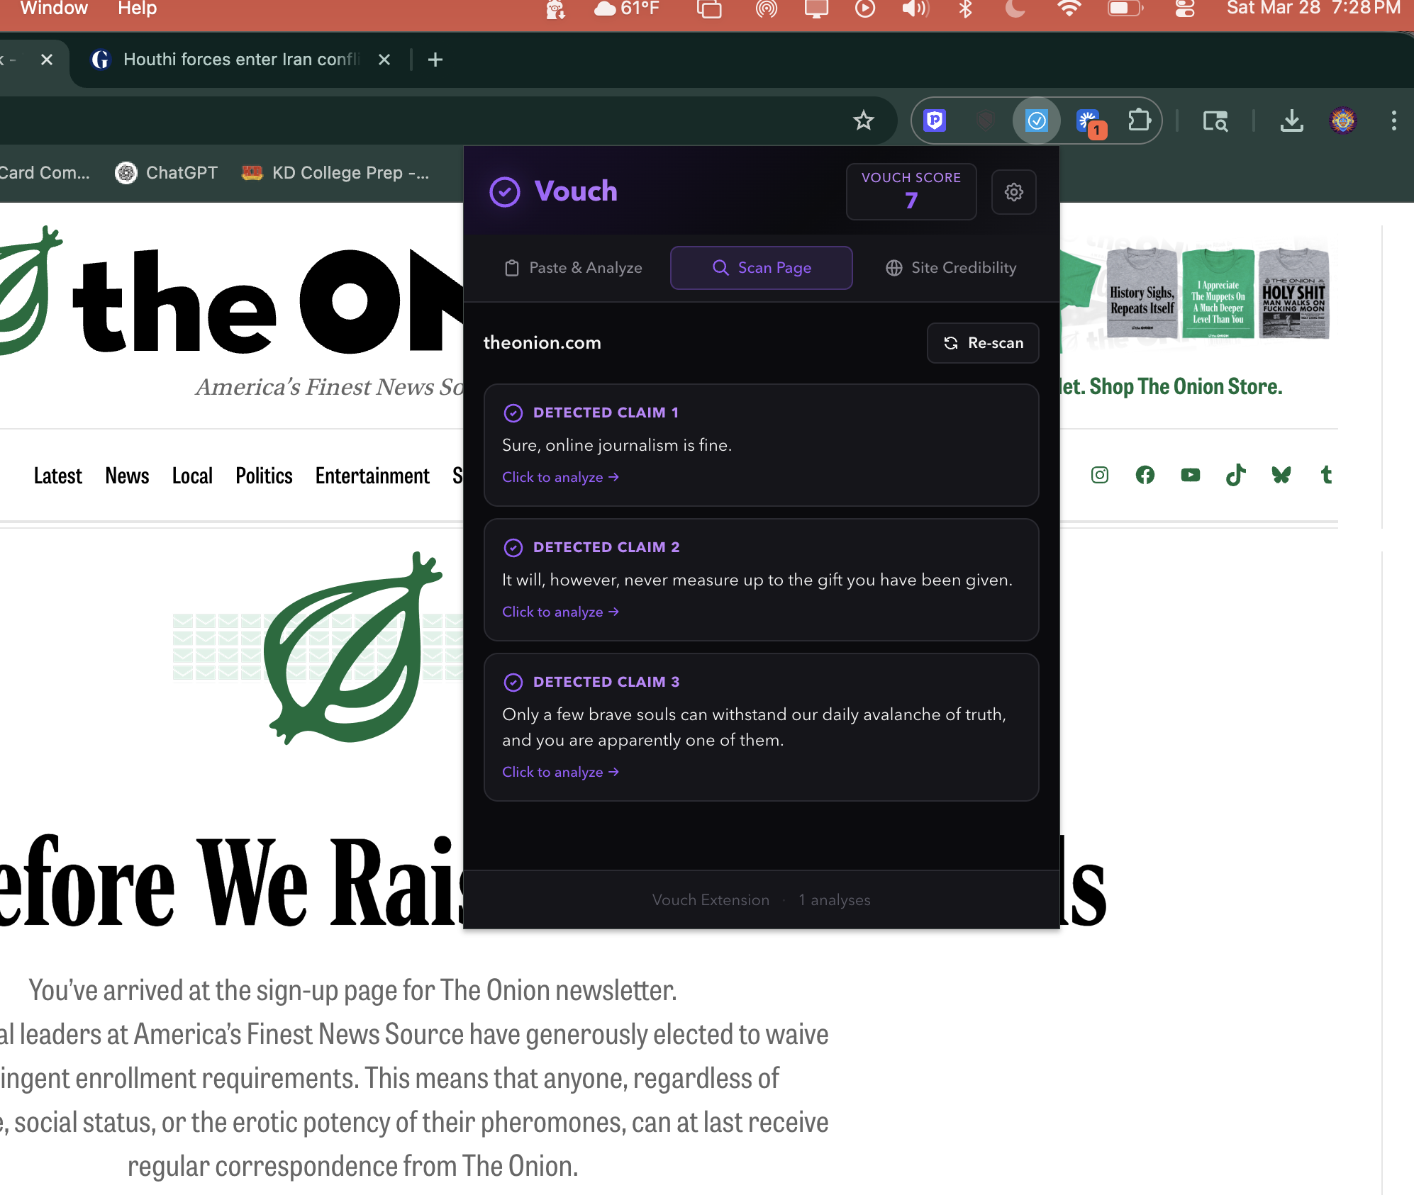
Task: Analyze Detected Claim 1
Action: [x=560, y=478]
